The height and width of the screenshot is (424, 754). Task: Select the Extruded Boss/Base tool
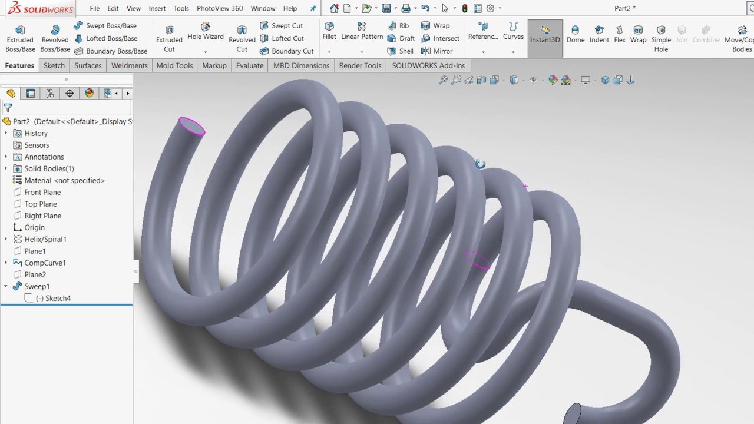(20, 39)
